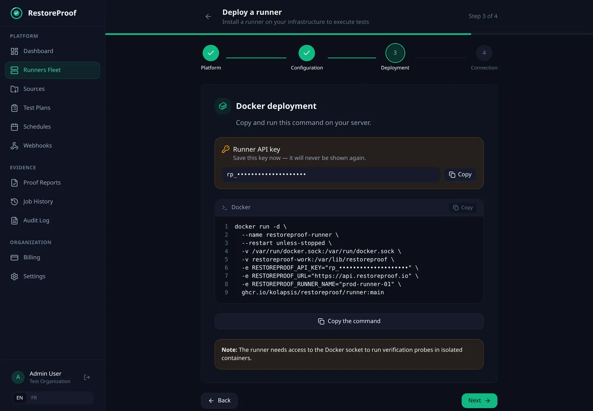593x411 pixels.
Task: Open the Dashboard icon in sidebar
Action: coord(14,51)
